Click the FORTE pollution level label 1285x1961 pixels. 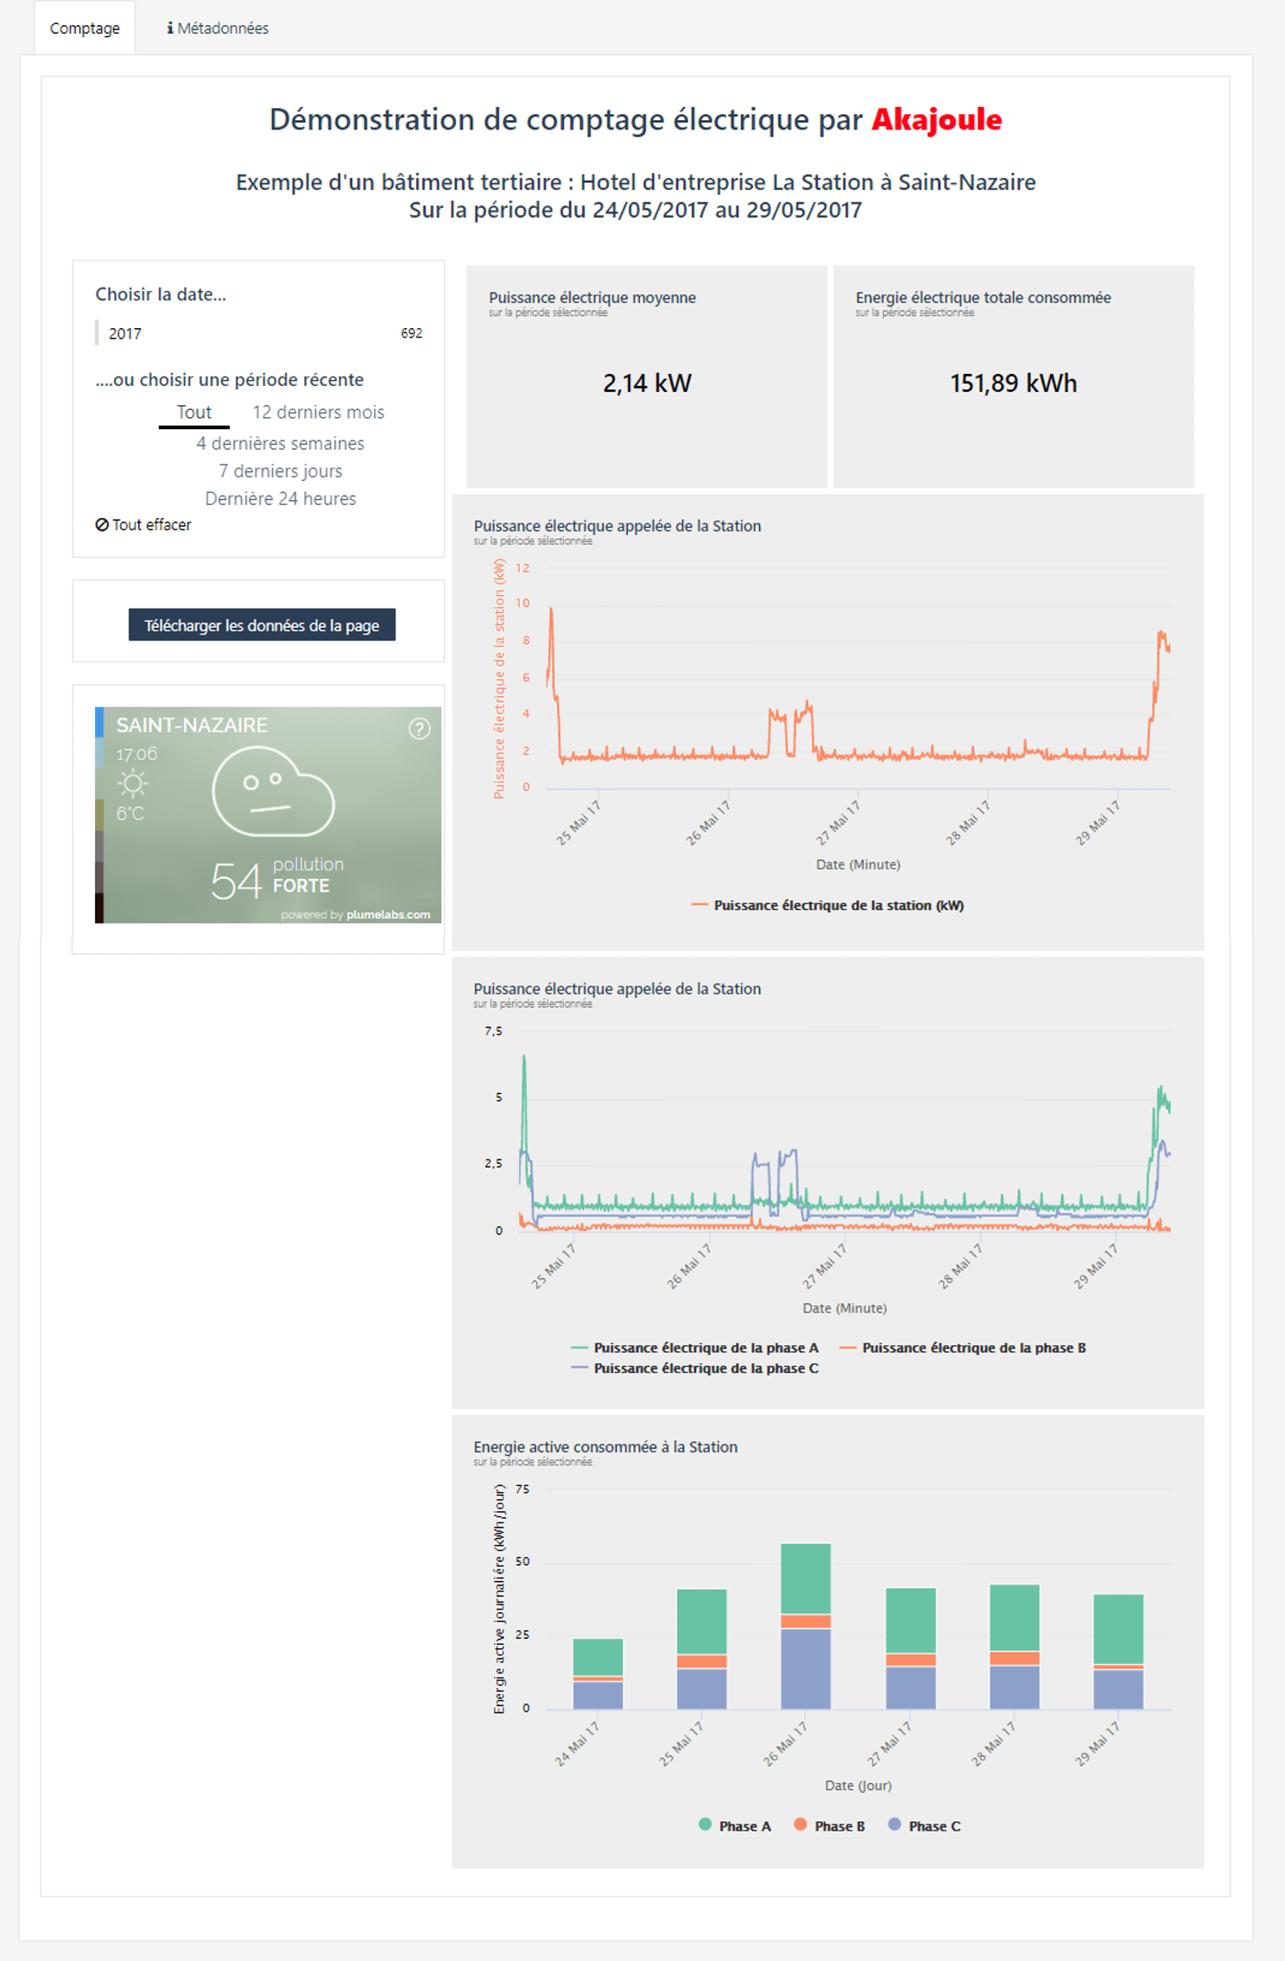coord(301,886)
